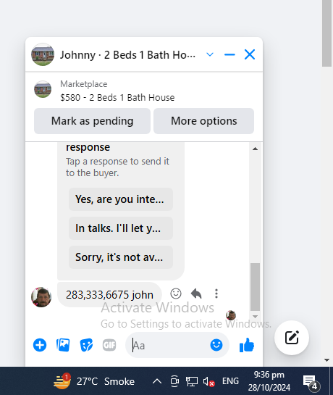
Task: Mark the listing as pending
Action: click(92, 121)
